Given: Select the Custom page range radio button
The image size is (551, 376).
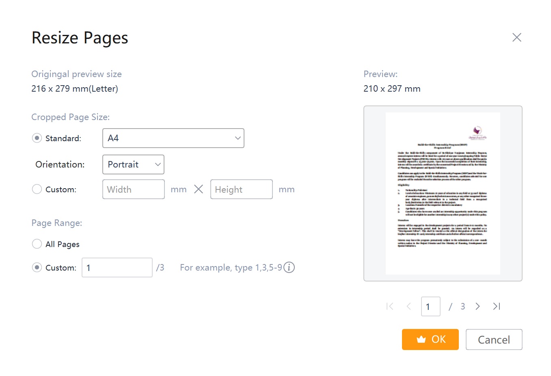Looking at the screenshot, I should pos(37,268).
